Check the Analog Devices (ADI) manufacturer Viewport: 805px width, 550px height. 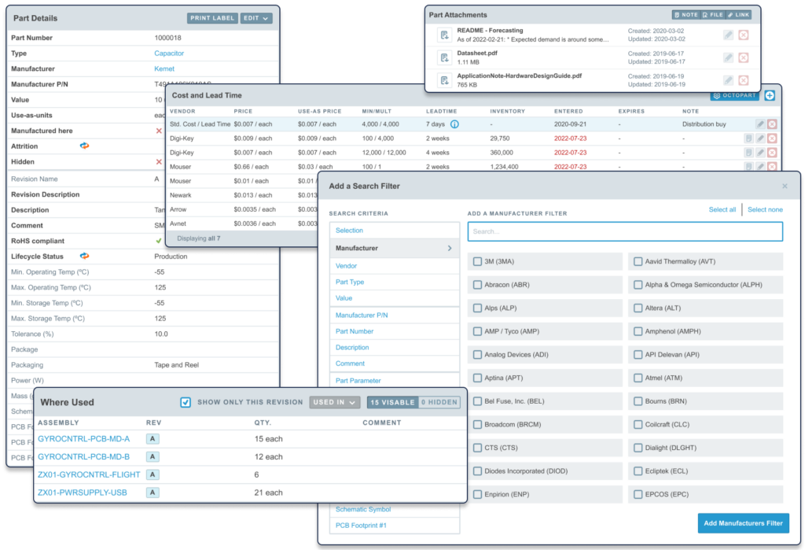(477, 355)
